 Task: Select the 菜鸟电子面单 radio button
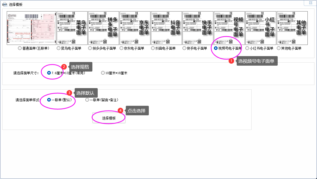point(59,48)
